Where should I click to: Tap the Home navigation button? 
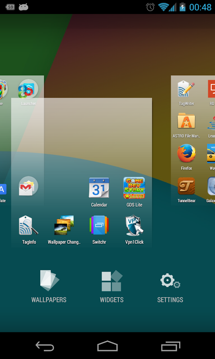tap(107, 346)
